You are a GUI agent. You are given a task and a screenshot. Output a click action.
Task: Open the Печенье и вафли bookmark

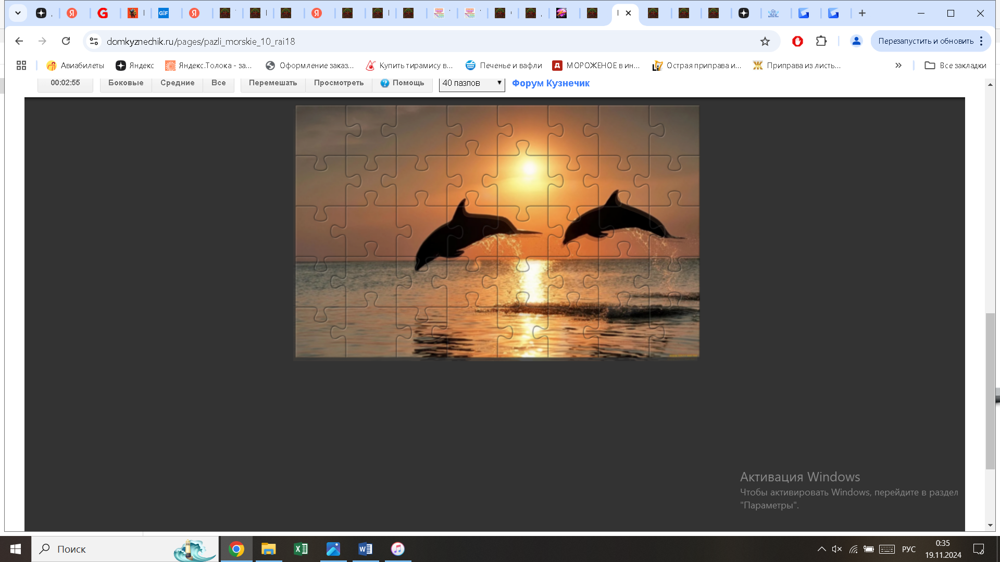pos(504,65)
